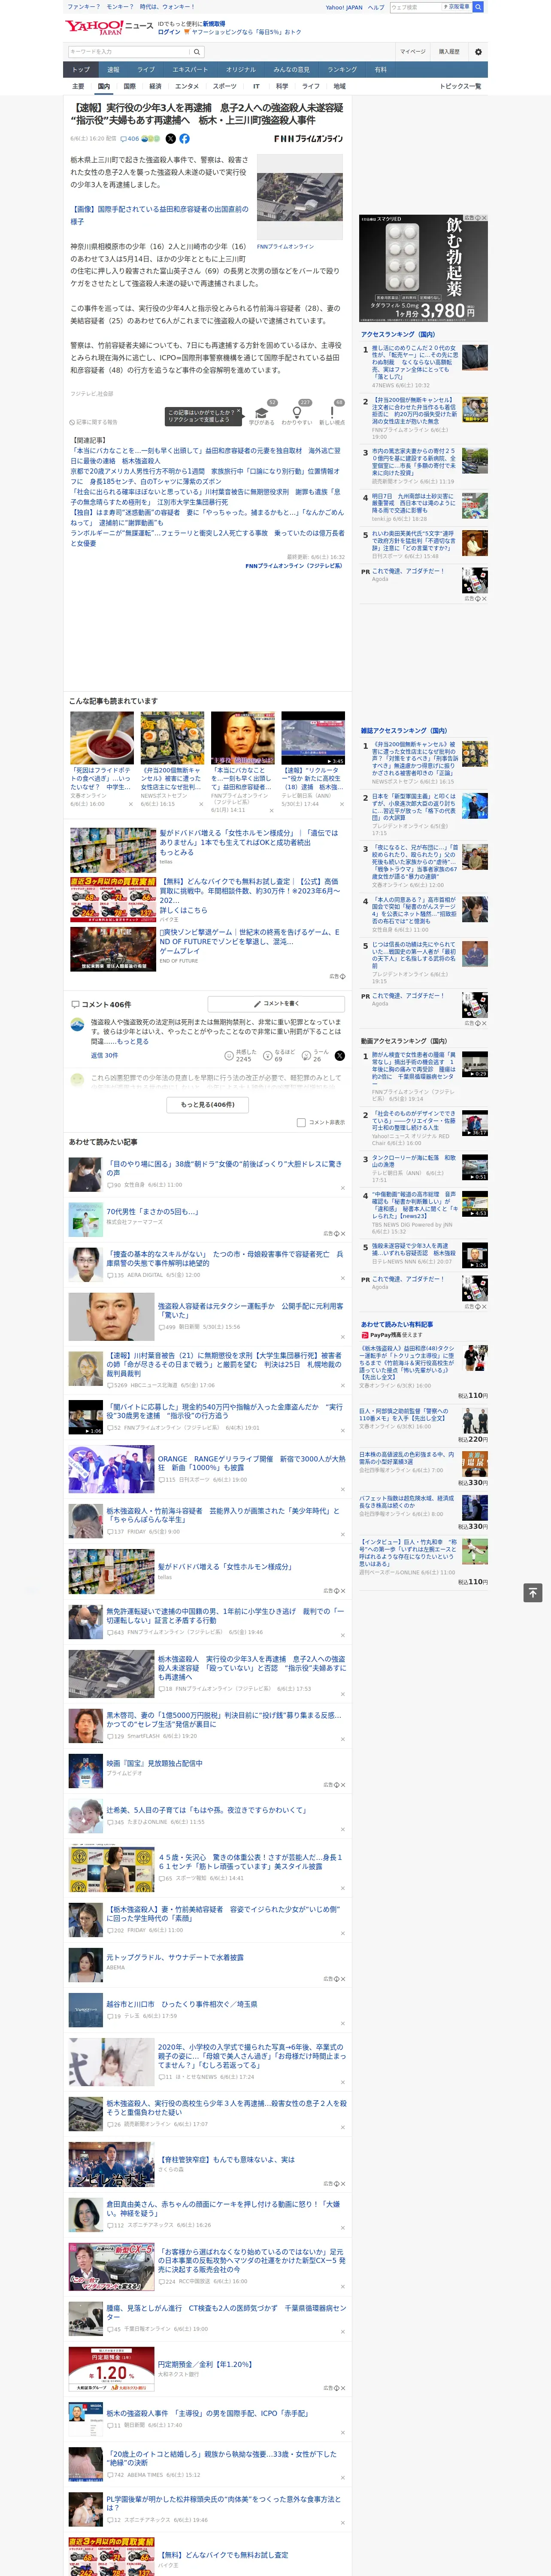Click the キーワードを入力 search field

(x=129, y=51)
